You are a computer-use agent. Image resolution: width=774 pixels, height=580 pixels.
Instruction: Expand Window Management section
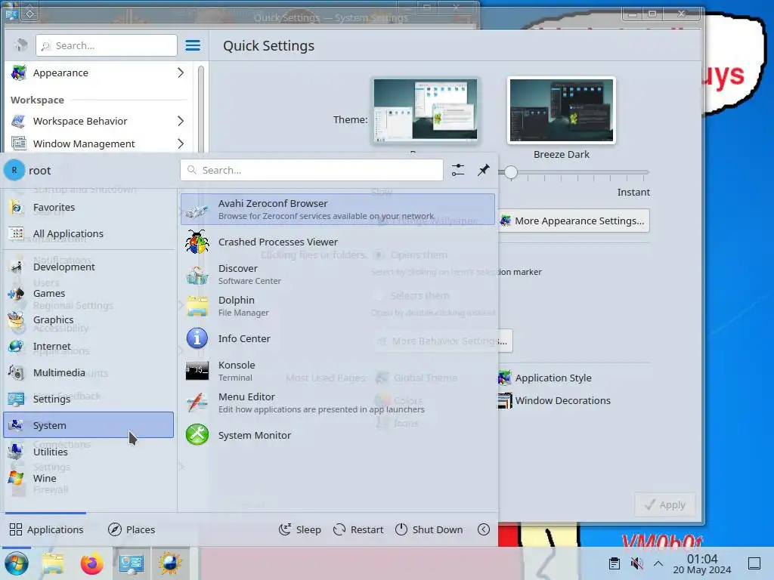pyautogui.click(x=99, y=143)
